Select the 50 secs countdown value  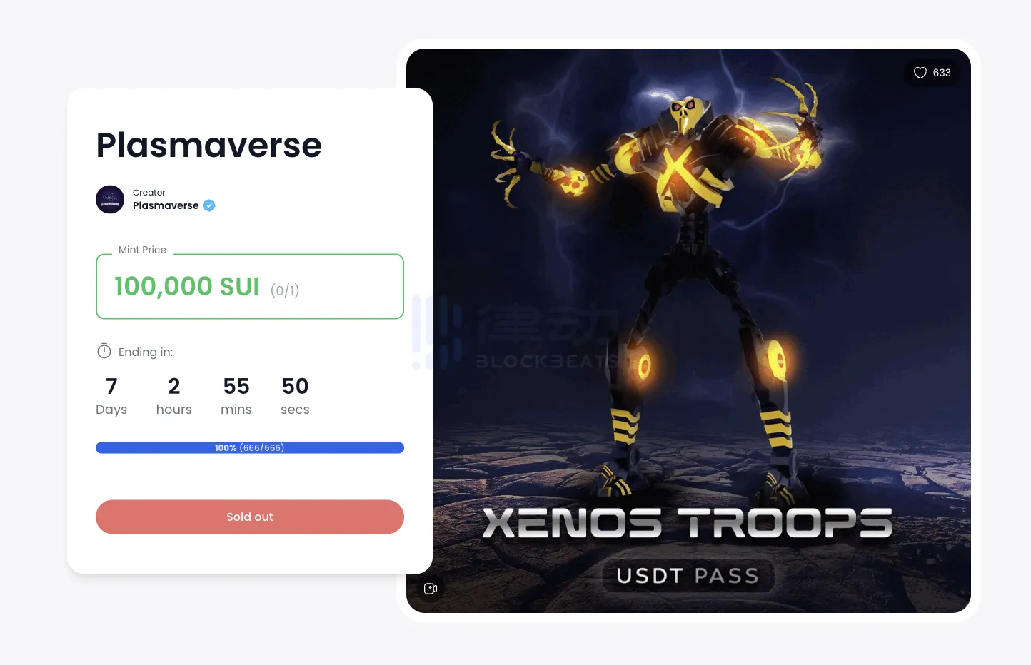point(295,396)
